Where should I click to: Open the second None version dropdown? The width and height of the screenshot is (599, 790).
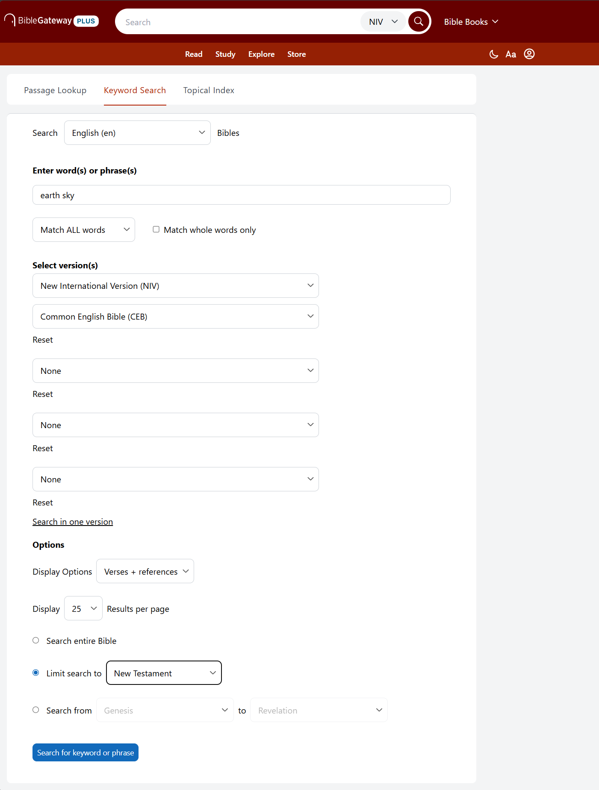pos(175,425)
